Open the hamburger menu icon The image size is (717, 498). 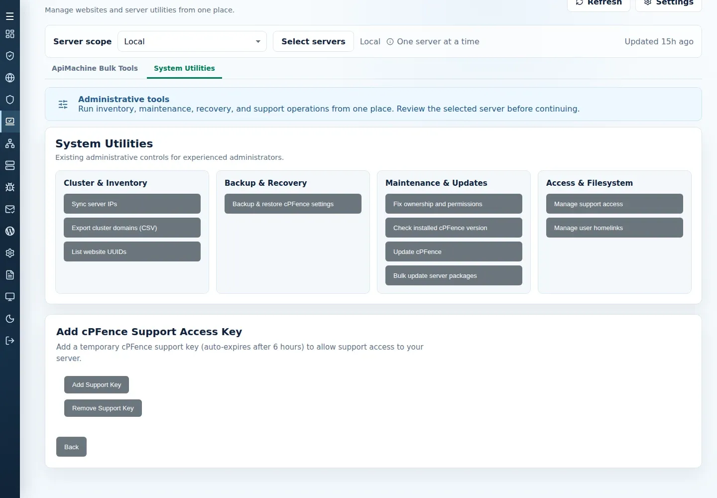click(10, 16)
